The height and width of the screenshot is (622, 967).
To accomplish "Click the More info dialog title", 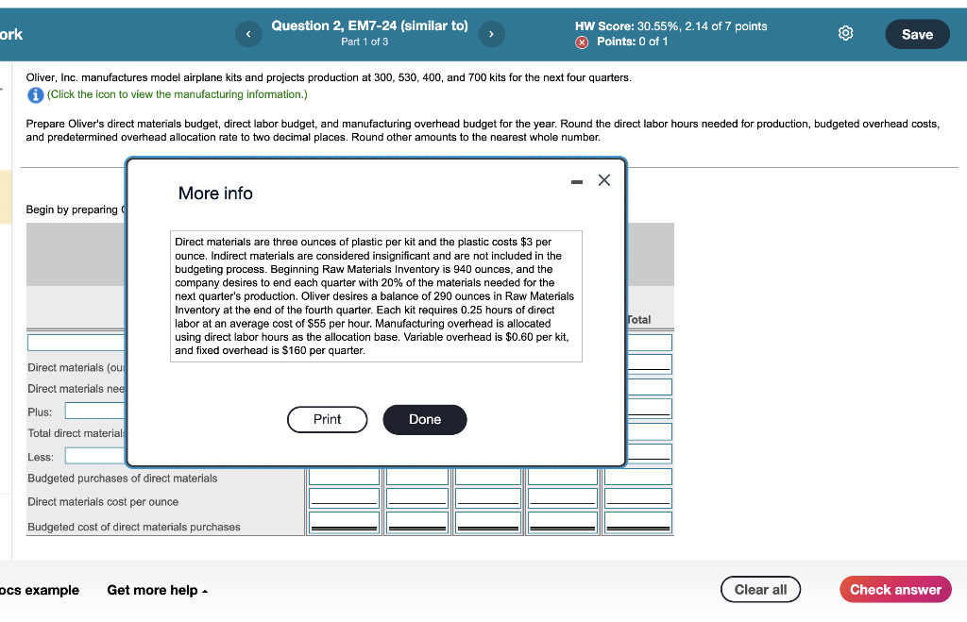I will 215,193.
